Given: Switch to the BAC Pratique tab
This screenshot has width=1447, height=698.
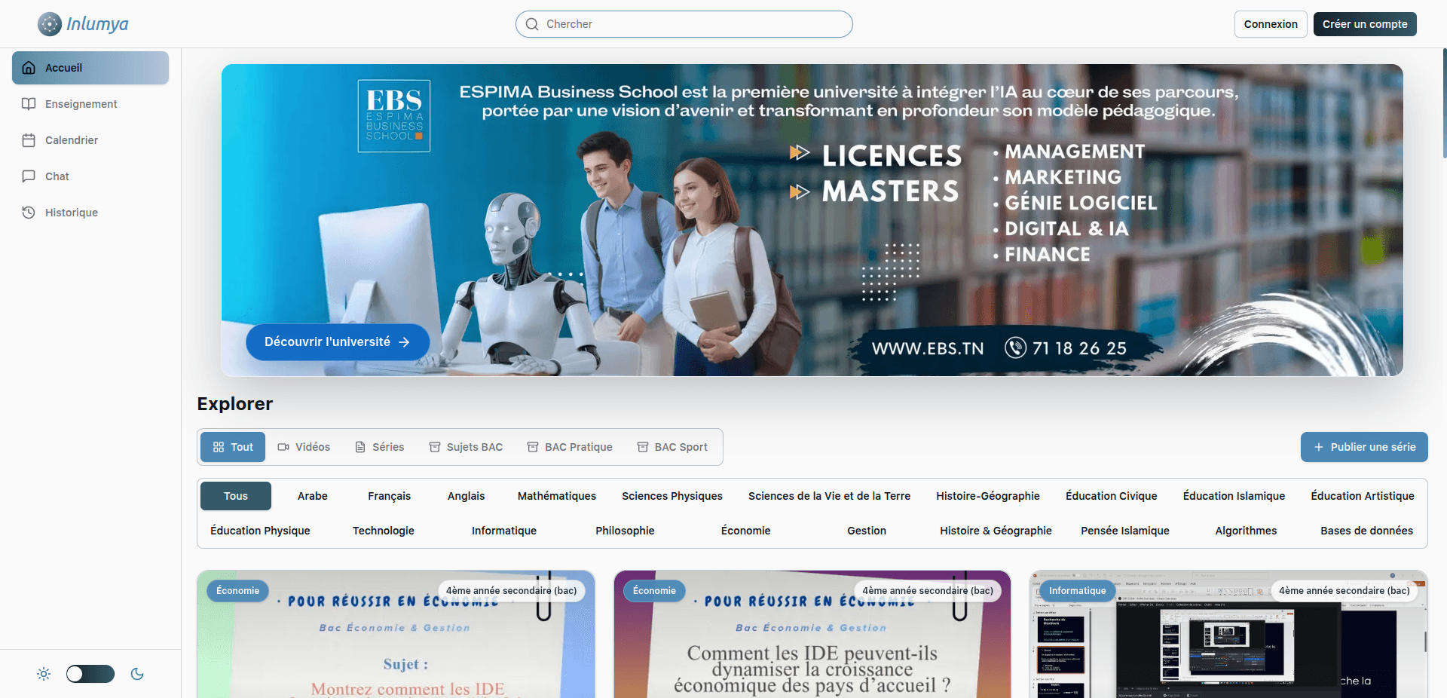Looking at the screenshot, I should [x=570, y=447].
